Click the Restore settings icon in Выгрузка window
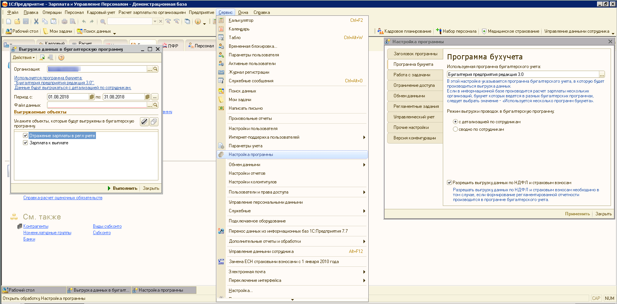This screenshot has width=617, height=304. pos(42,57)
